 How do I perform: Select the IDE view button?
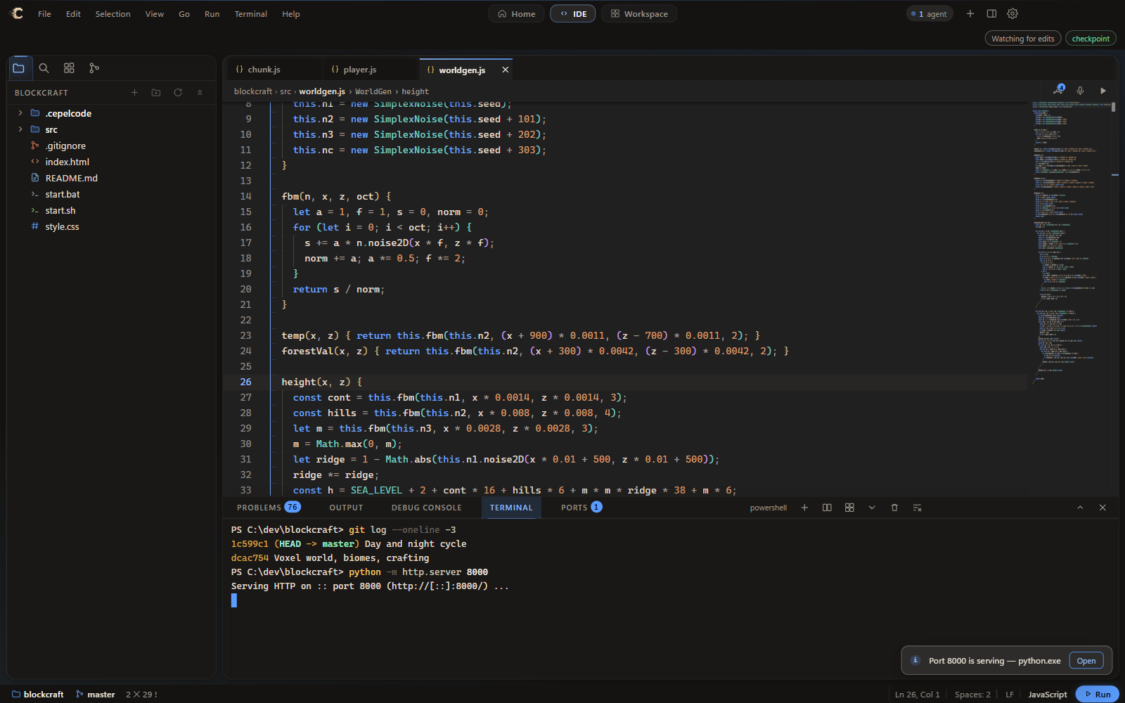click(x=573, y=13)
